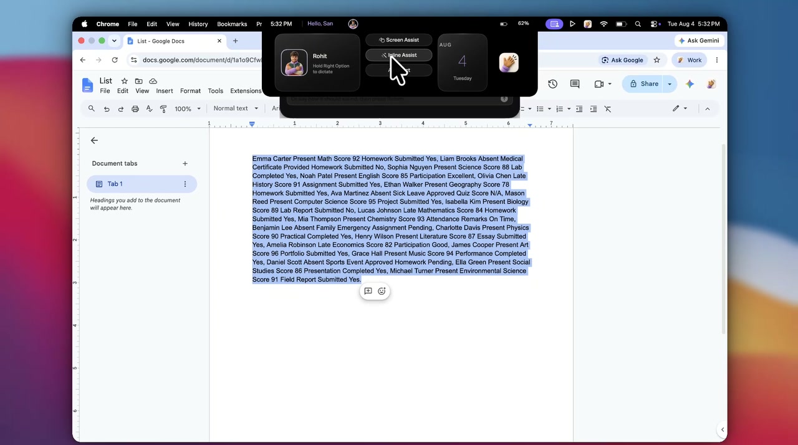Open the Bookmarks menu in macOS menu bar

[232, 24]
